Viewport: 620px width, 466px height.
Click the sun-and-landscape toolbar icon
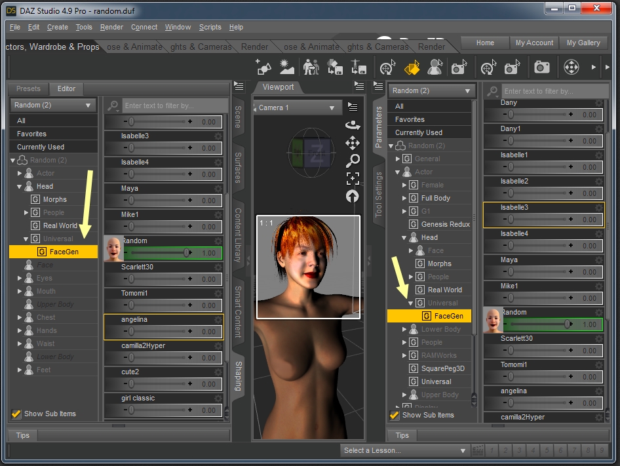tap(286, 68)
